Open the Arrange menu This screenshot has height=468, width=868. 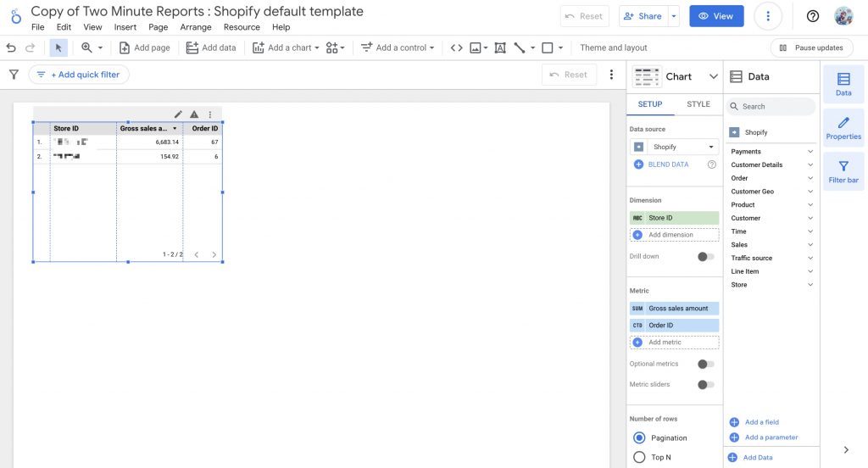pyautogui.click(x=195, y=27)
